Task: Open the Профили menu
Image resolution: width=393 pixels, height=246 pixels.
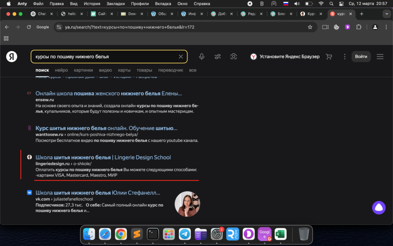Action: [x=140, y=3]
